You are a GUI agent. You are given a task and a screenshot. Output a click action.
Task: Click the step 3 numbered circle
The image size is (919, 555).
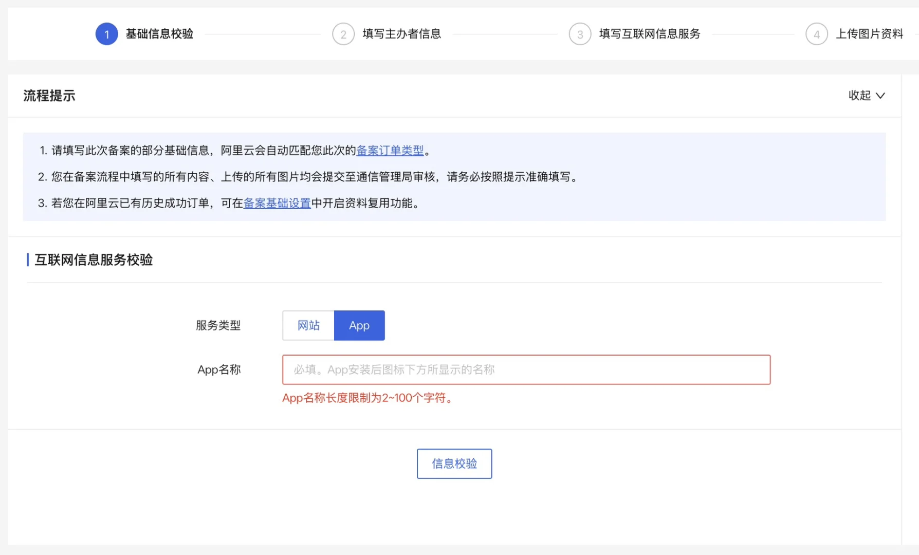coord(580,34)
